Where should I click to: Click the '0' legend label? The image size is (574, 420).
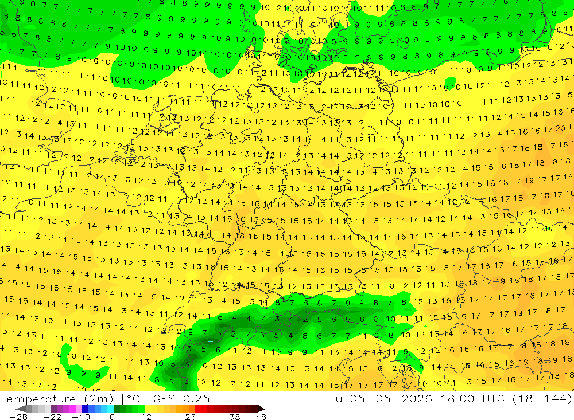(x=112, y=417)
